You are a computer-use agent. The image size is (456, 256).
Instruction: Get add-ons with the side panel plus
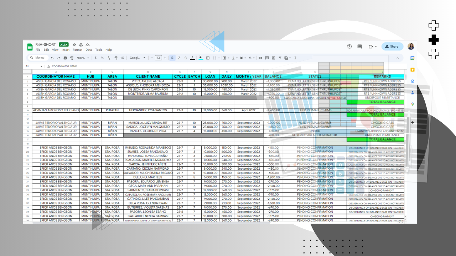(x=412, y=122)
